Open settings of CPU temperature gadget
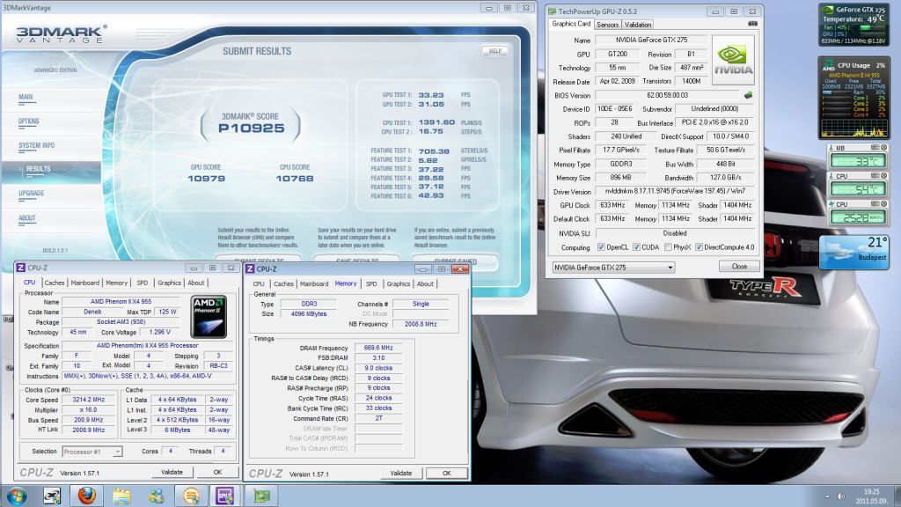The image size is (901, 507). [875, 176]
